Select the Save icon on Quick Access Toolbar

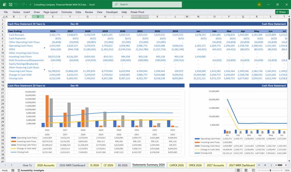coord(10,5)
